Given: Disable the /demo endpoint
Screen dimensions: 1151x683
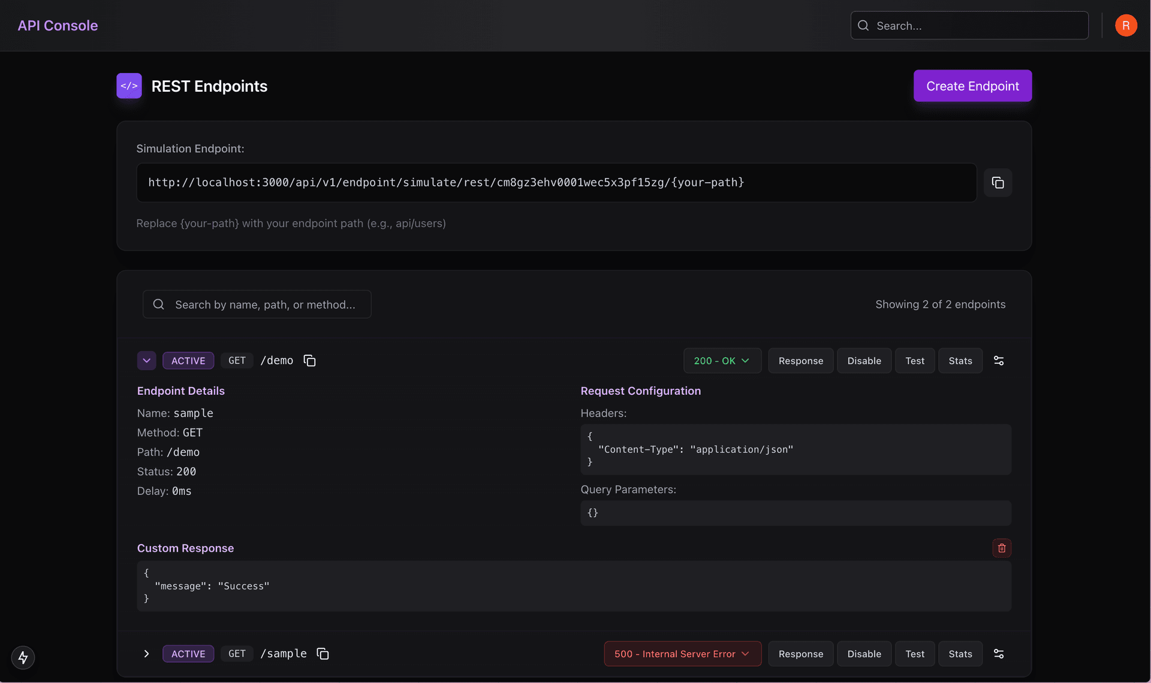Looking at the screenshot, I should 864,360.
